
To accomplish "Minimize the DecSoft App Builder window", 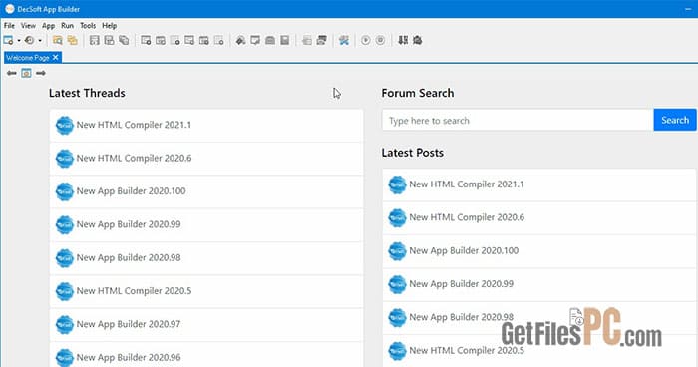I will (x=688, y=9).
